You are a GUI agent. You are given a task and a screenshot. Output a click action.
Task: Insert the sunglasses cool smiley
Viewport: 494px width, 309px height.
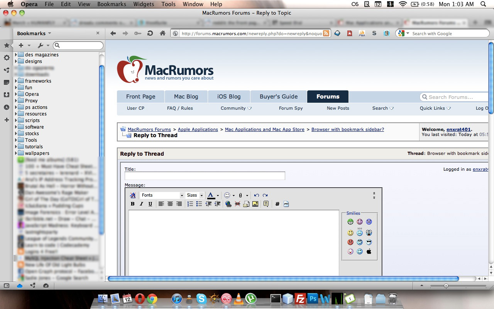(x=369, y=242)
